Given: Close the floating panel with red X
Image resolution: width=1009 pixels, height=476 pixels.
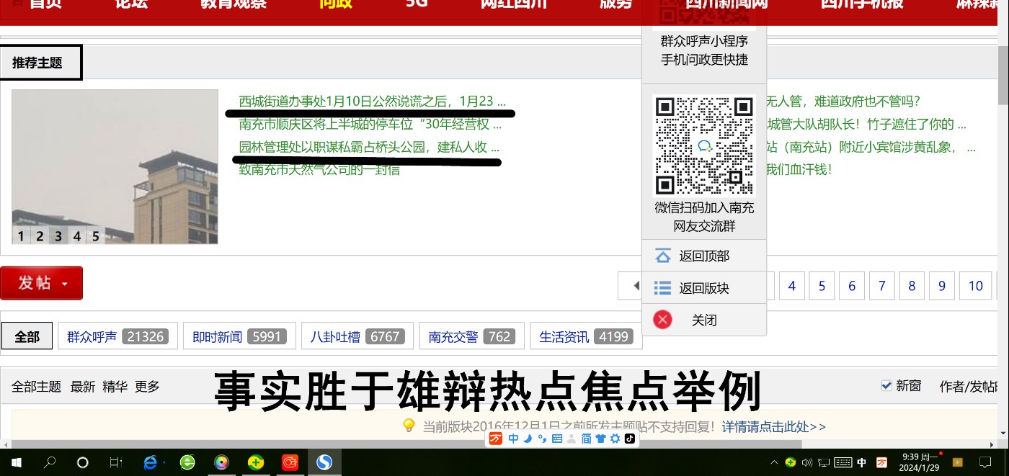Looking at the screenshot, I should pyautogui.click(x=662, y=320).
